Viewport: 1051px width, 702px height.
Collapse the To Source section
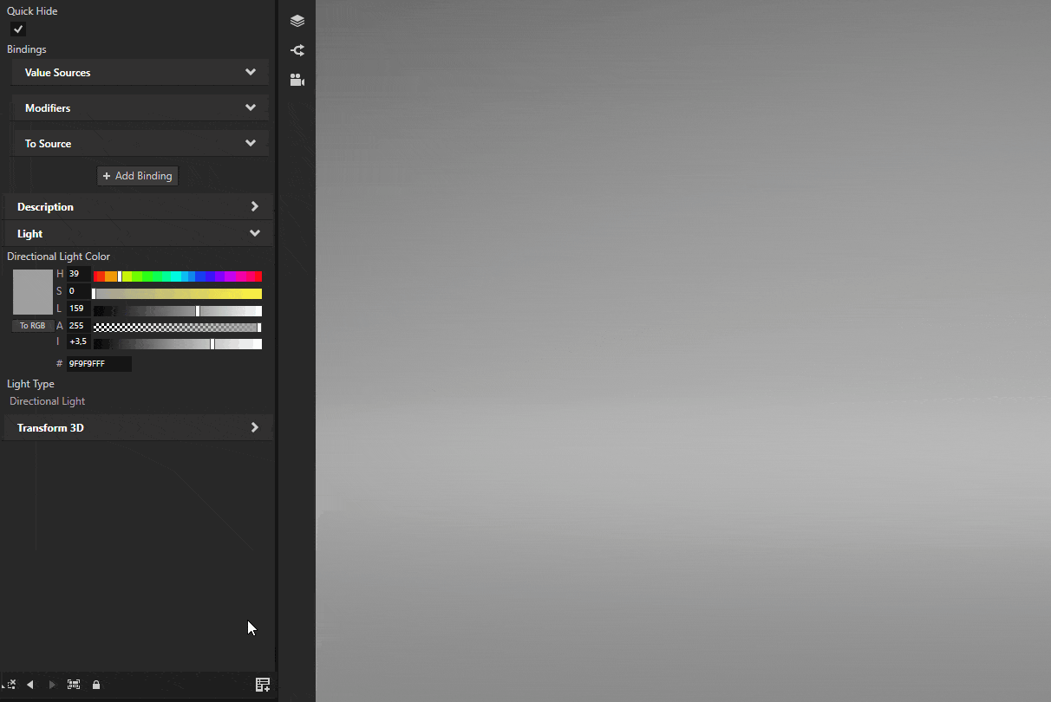(139, 143)
